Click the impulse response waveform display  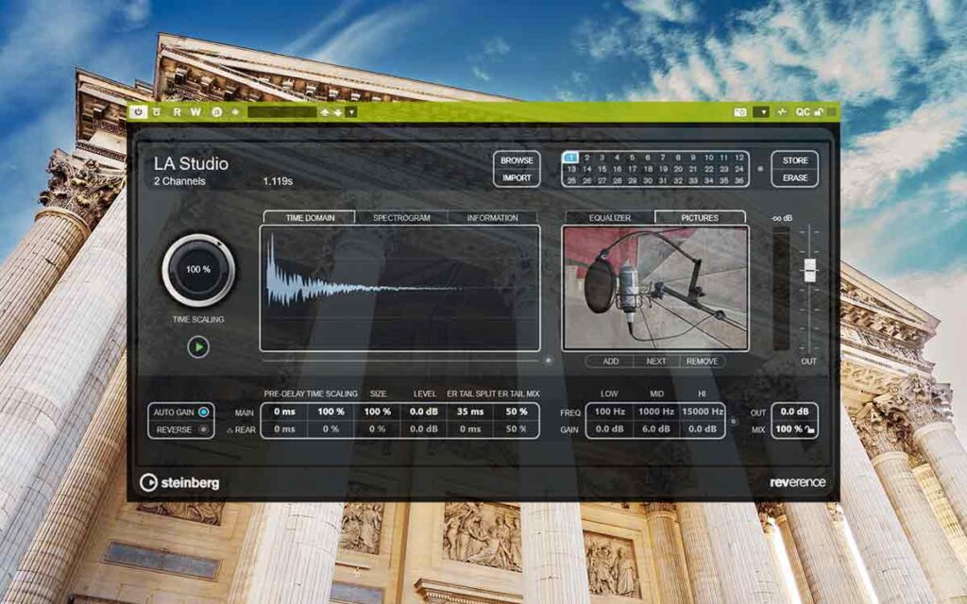coord(399,289)
